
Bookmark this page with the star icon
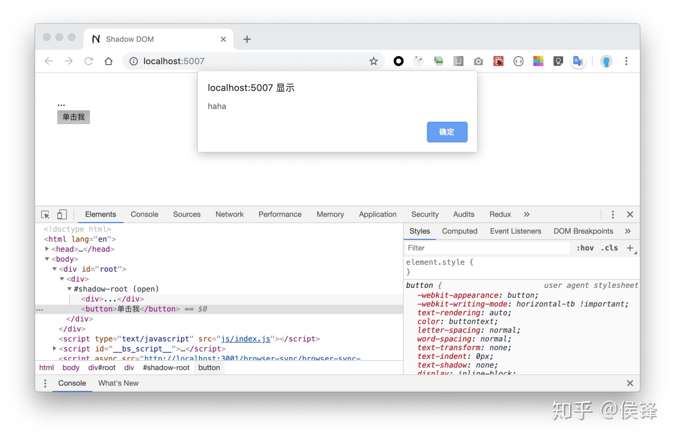coord(373,61)
